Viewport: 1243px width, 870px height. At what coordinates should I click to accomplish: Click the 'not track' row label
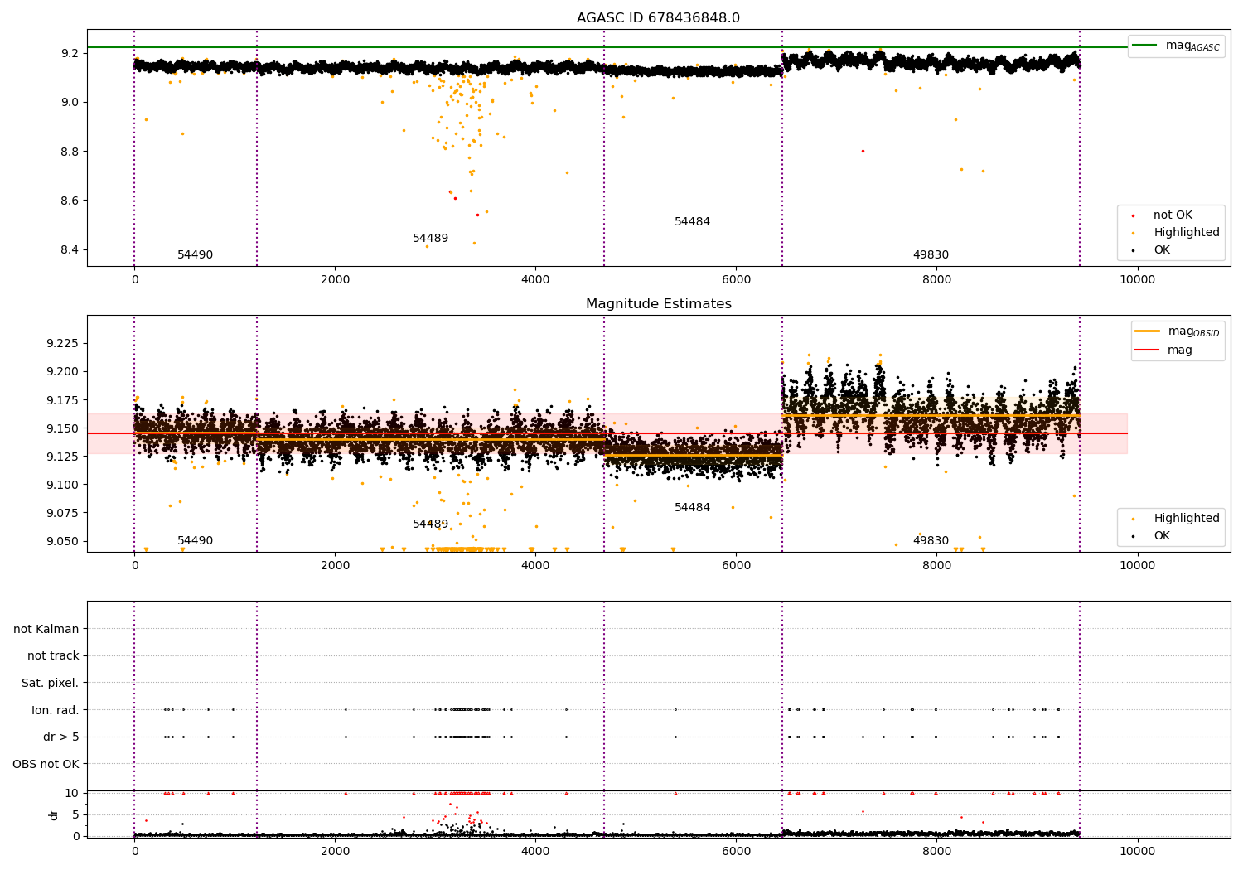(x=53, y=656)
